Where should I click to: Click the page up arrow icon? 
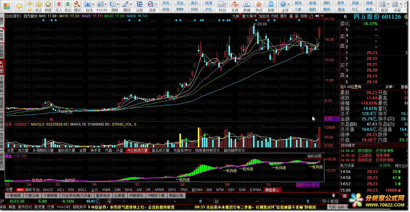[30, 3]
